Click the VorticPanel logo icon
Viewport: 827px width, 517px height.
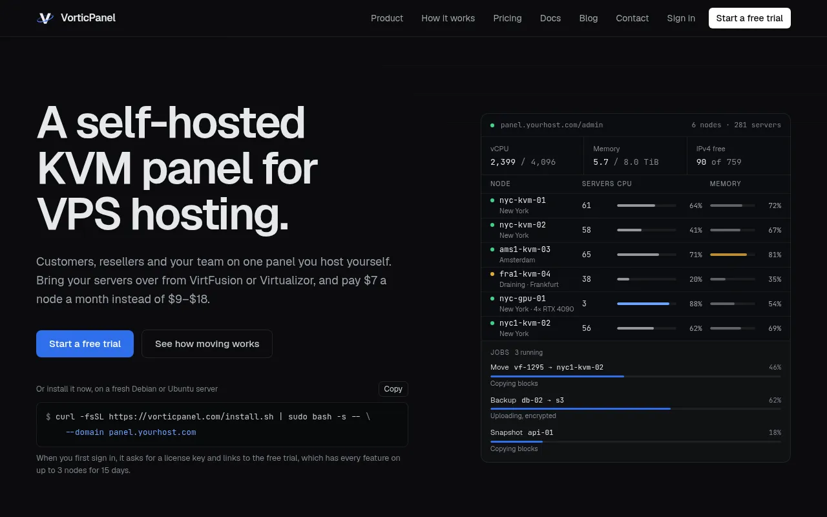(45, 18)
